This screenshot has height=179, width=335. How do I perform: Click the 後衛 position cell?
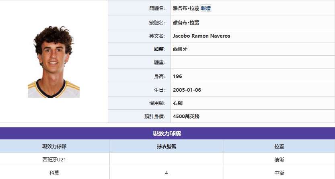[x=279, y=160]
